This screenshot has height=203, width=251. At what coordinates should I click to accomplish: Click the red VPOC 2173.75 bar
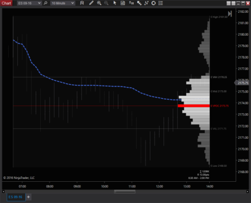click(x=194, y=106)
